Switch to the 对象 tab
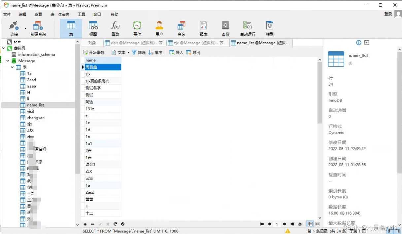Screen dimensions: 402x234 [92, 43]
